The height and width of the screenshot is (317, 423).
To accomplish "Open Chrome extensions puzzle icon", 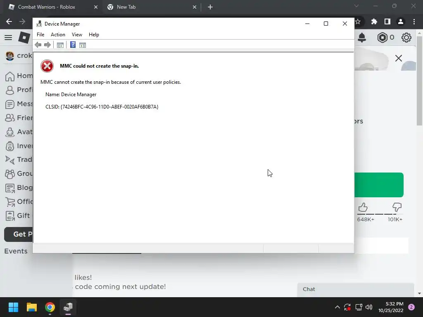I will click(374, 21).
